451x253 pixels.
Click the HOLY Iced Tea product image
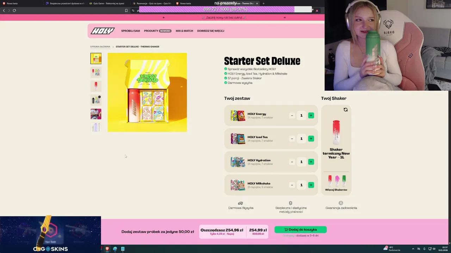[x=238, y=138]
